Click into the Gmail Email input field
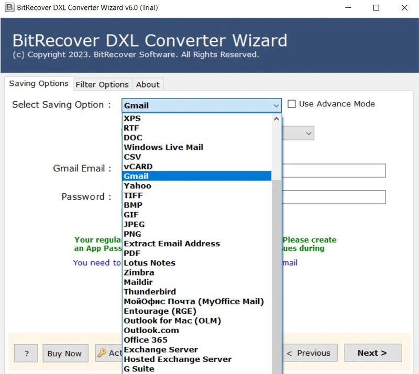 (x=334, y=170)
